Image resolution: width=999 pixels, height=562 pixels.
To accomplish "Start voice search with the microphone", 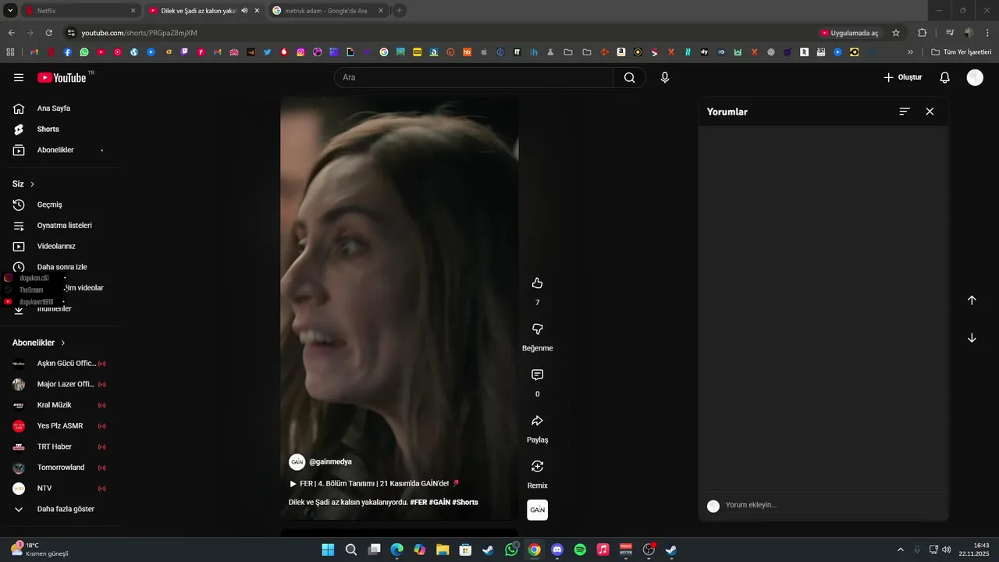I will [x=665, y=77].
